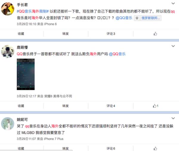Expand options chevron on 姚妮可's post
Image resolution: width=179 pixels, height=151 pixels.
pos(173,118)
